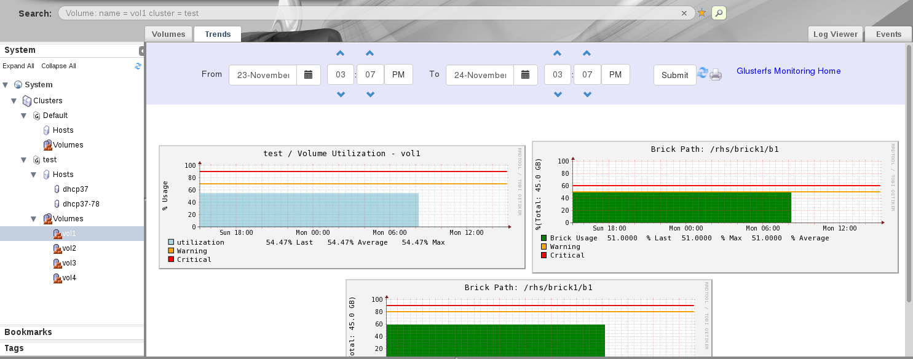Viewport: 913px width, 359px height.
Task: Open the From date calendar picker
Action: tap(309, 75)
